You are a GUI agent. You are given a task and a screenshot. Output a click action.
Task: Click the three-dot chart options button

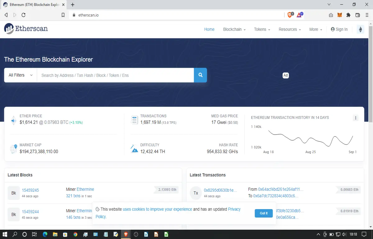coord(356,118)
